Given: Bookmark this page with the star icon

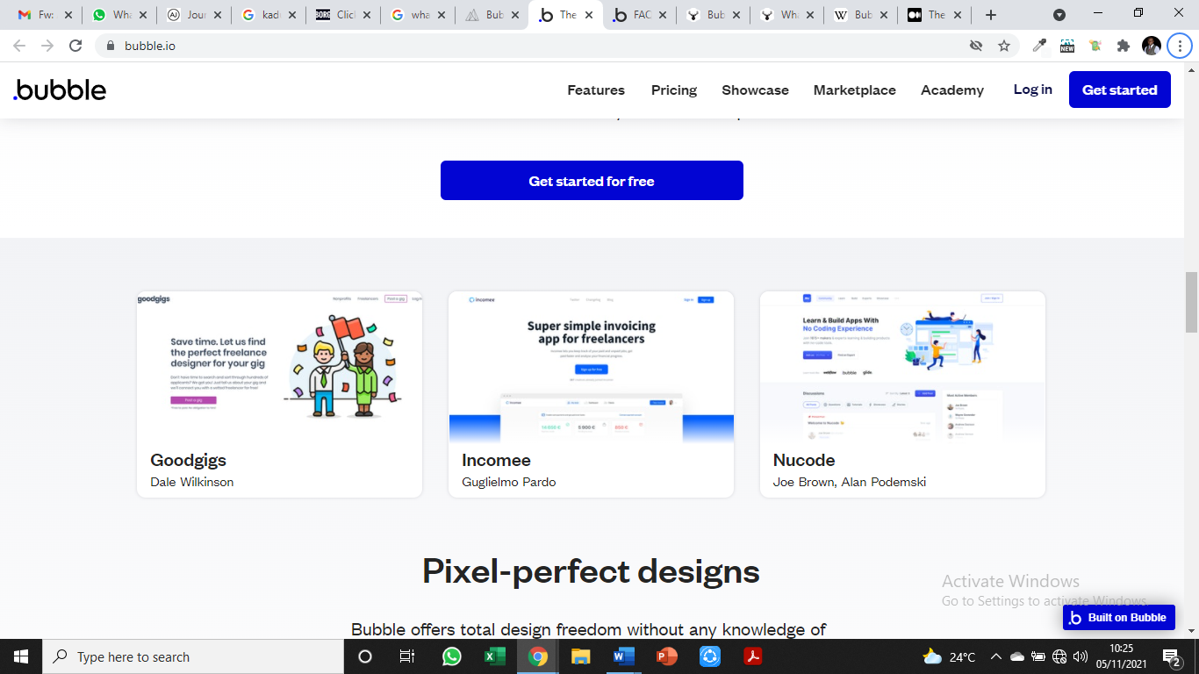Looking at the screenshot, I should pyautogui.click(x=1004, y=46).
